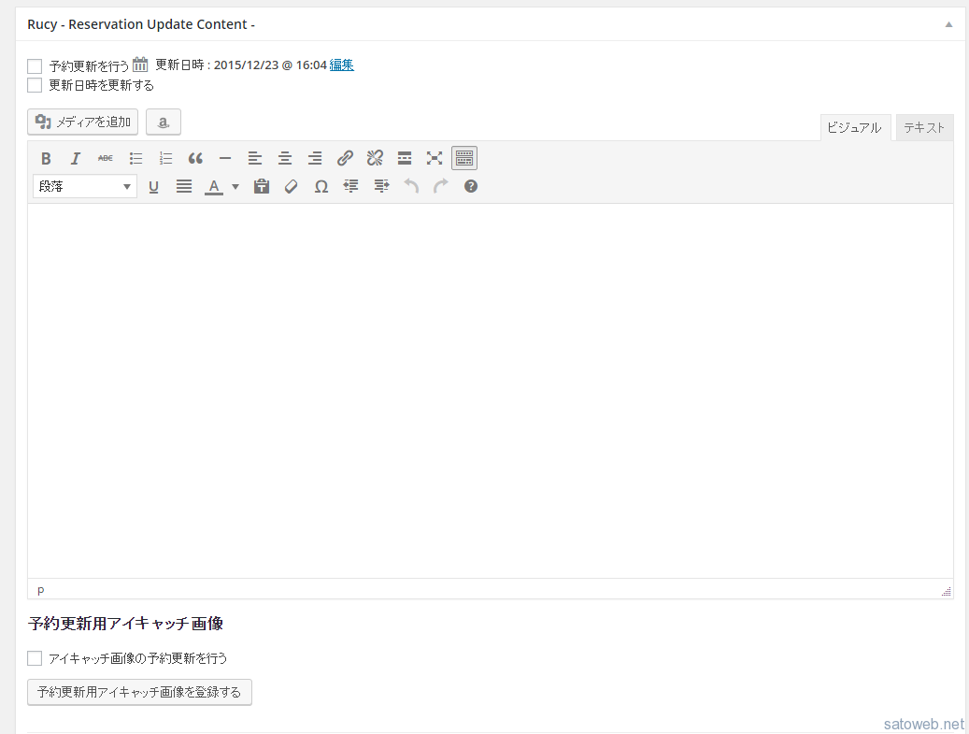Align text center
This screenshot has width=969, height=734.
[x=285, y=158]
